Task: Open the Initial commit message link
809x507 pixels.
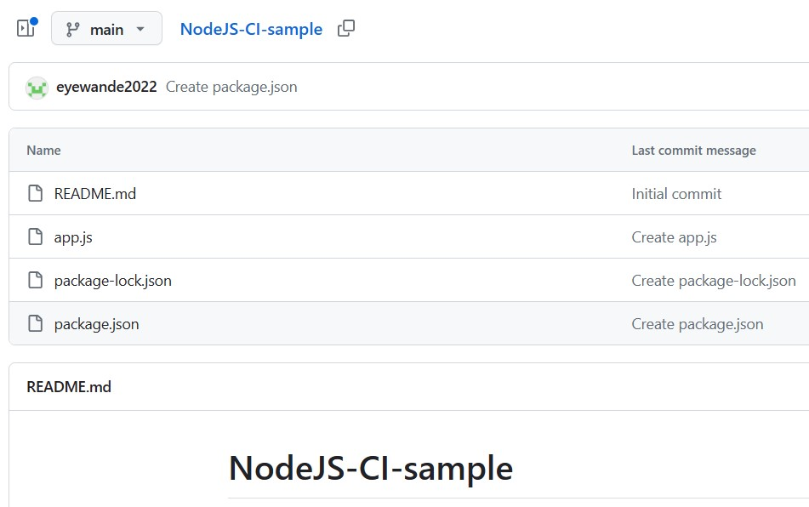Action: click(676, 193)
